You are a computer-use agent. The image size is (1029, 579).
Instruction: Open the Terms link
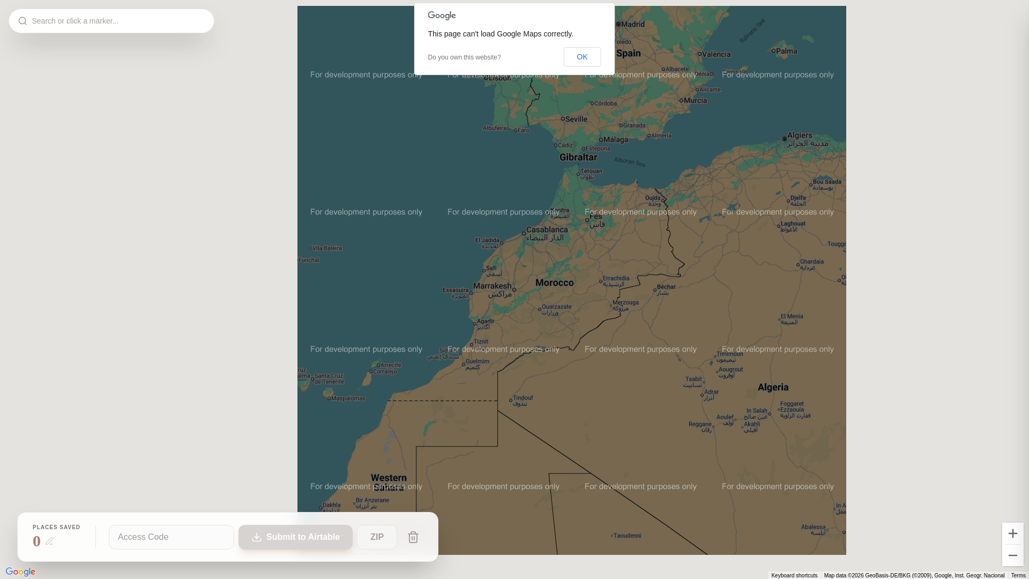pos(1018,575)
